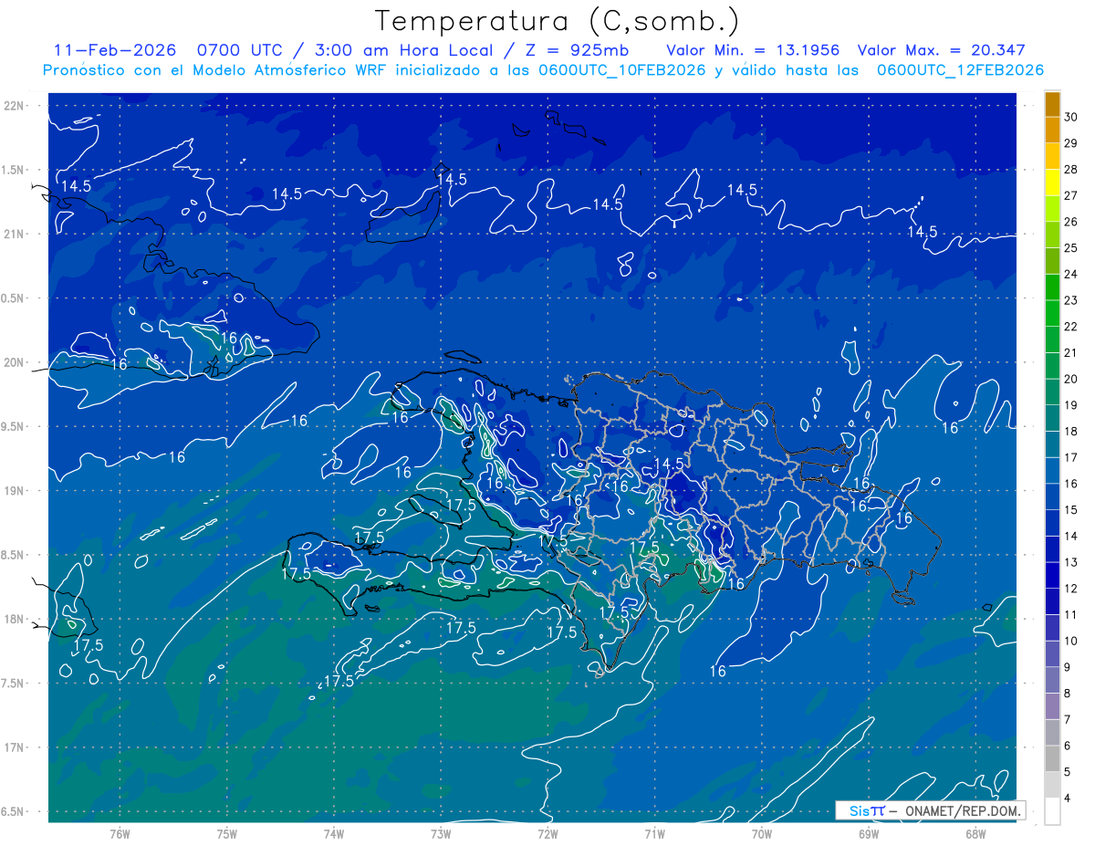The height and width of the screenshot is (846, 1095).
Task: Click the dark orange top swatch above 30
Action: coord(1052,105)
